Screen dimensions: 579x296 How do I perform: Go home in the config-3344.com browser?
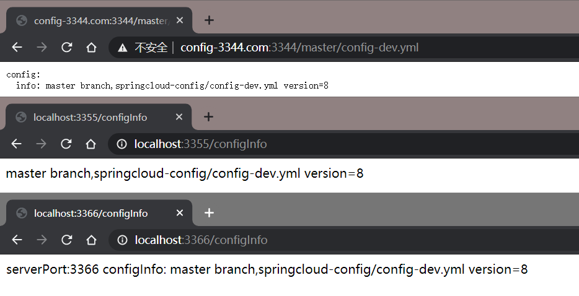(91, 48)
